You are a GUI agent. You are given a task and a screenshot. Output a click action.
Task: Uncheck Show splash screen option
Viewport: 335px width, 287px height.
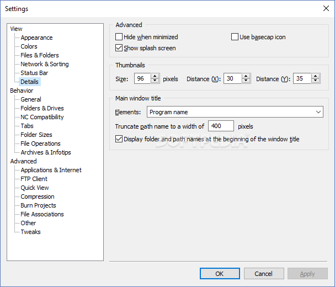(x=119, y=48)
